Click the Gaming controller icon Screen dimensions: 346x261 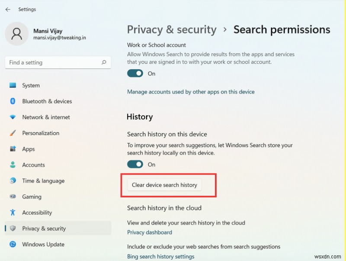[x=13, y=197]
